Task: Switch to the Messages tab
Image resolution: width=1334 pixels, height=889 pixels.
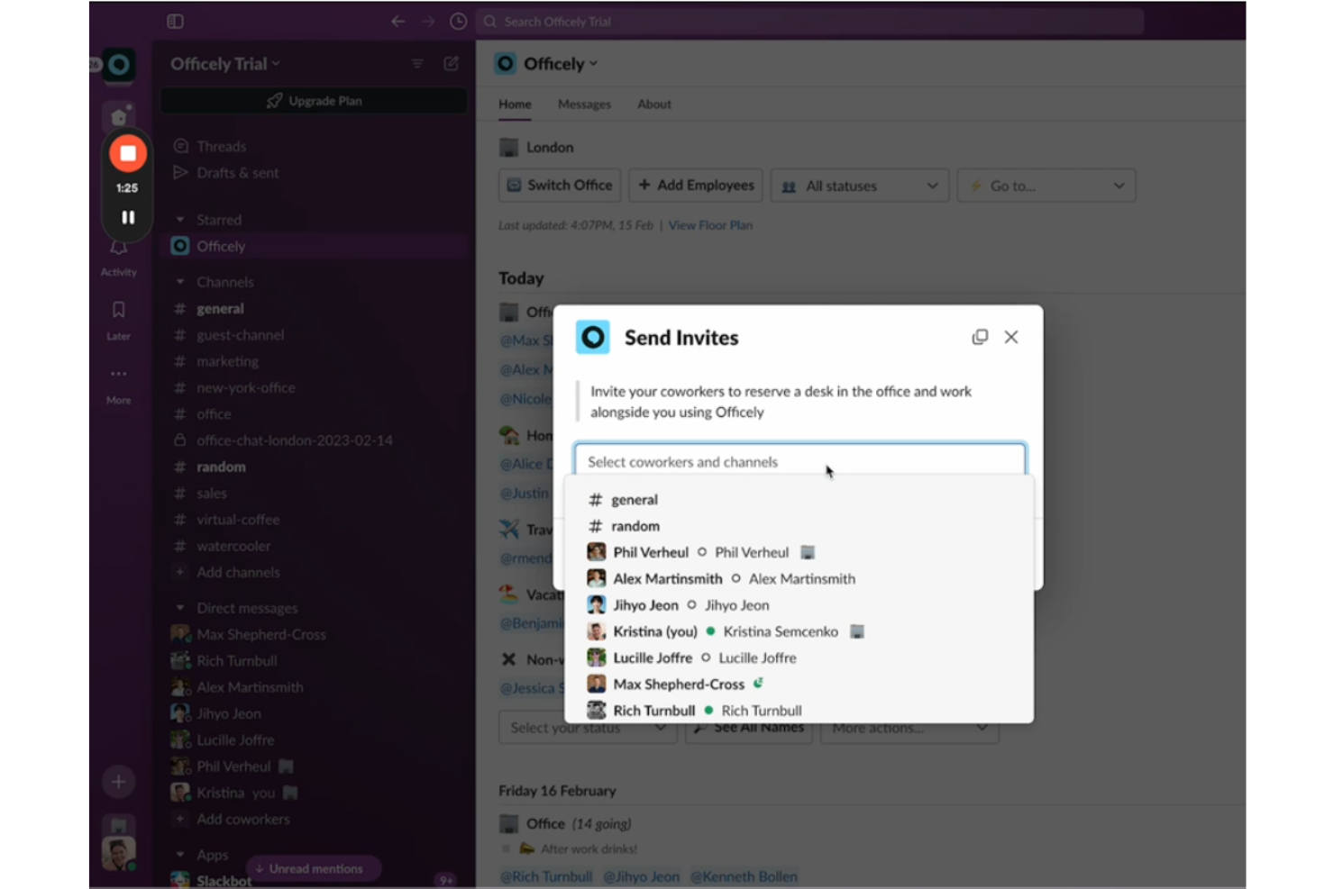Action: click(584, 104)
